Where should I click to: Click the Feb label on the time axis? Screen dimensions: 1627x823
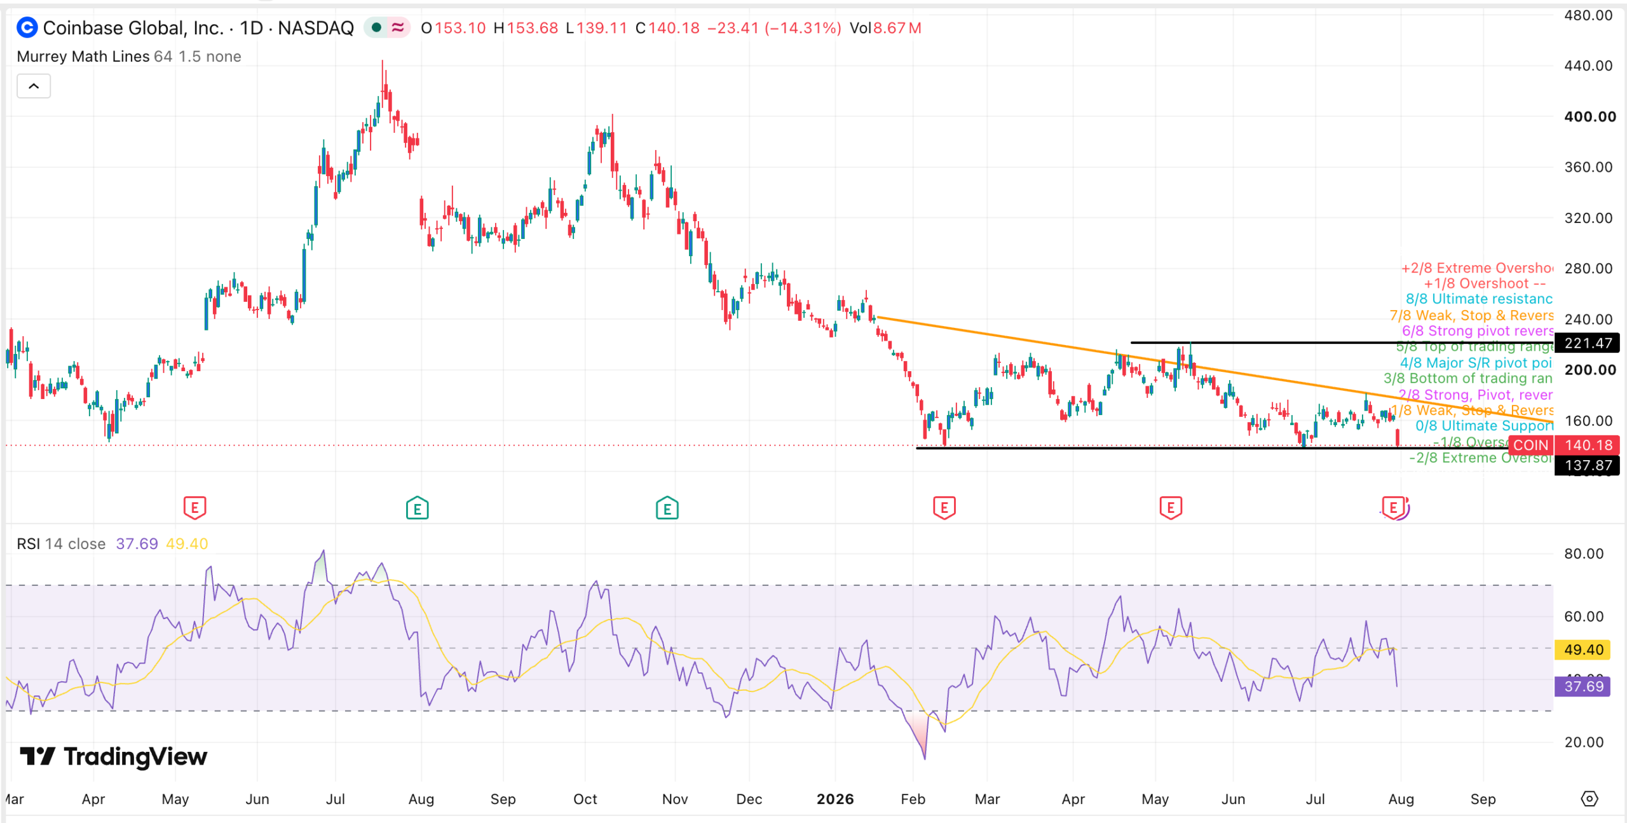(913, 799)
